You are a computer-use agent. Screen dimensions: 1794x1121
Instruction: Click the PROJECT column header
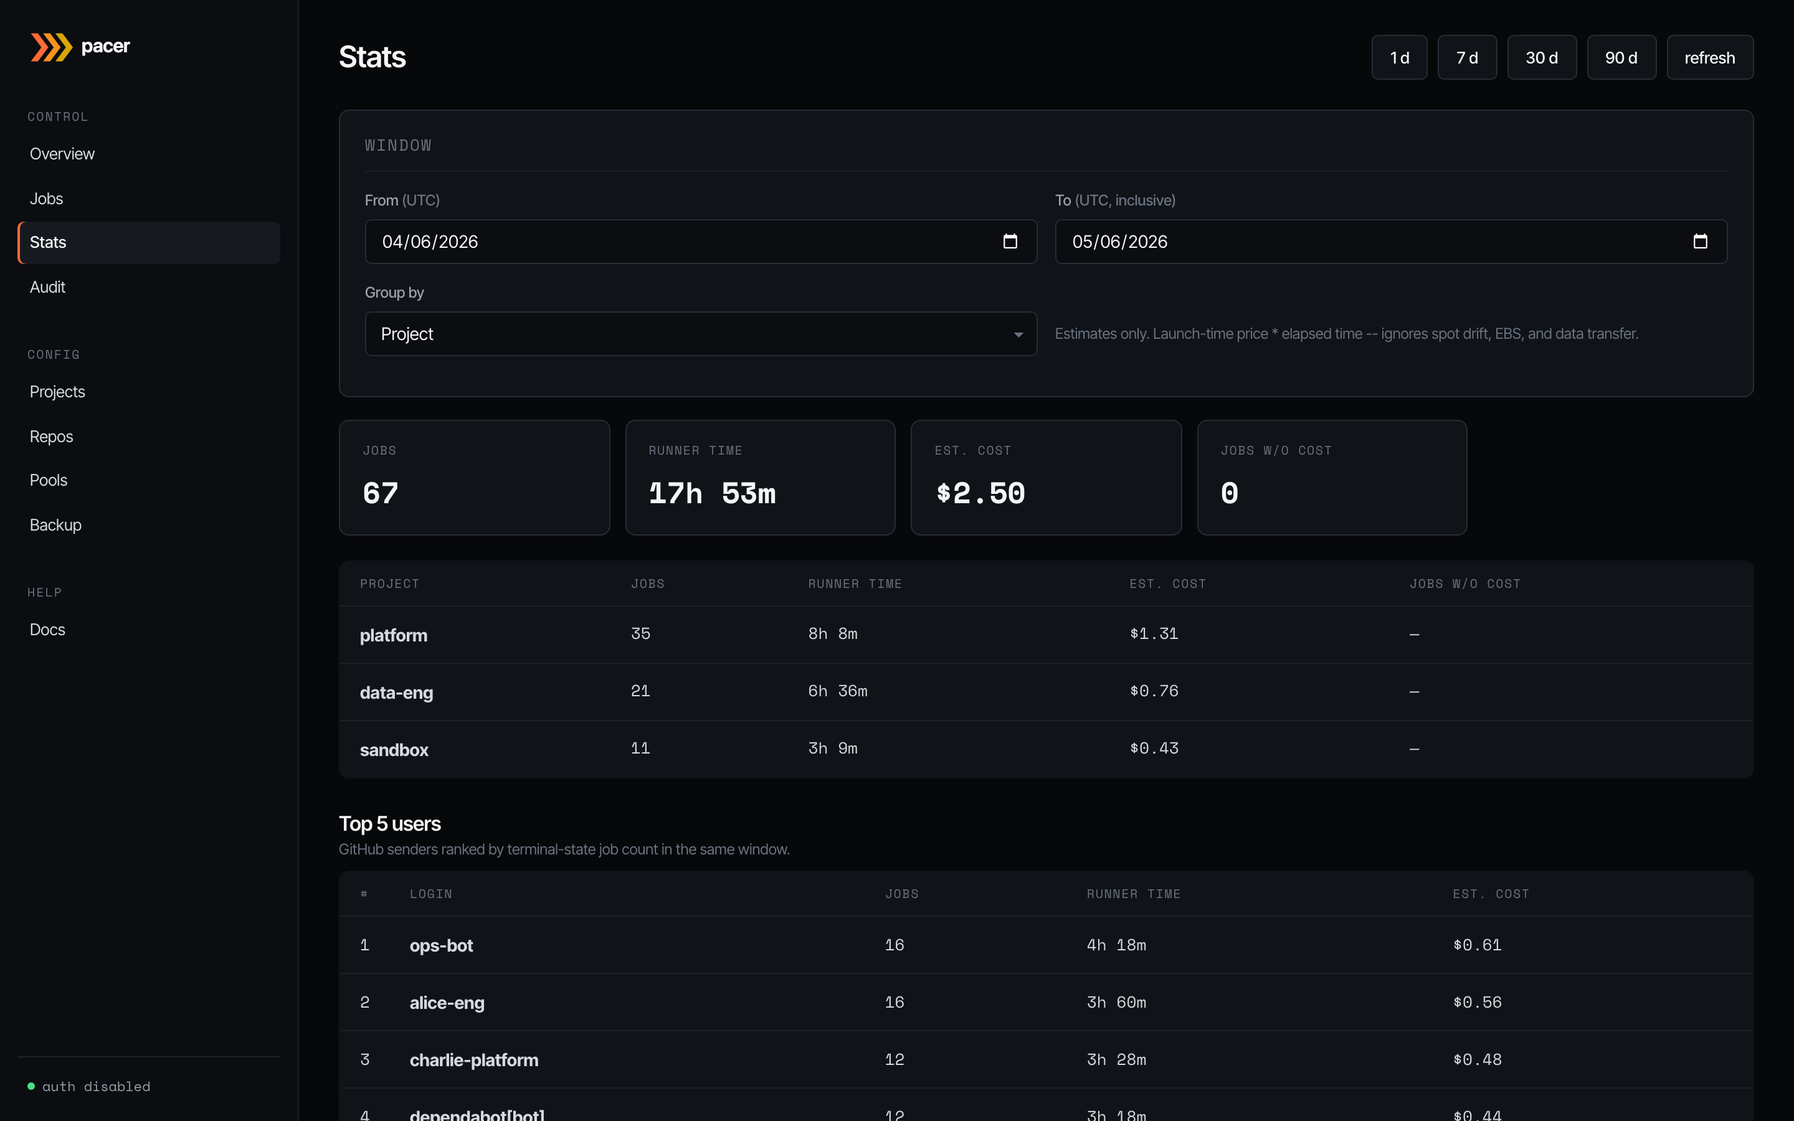pos(390,584)
